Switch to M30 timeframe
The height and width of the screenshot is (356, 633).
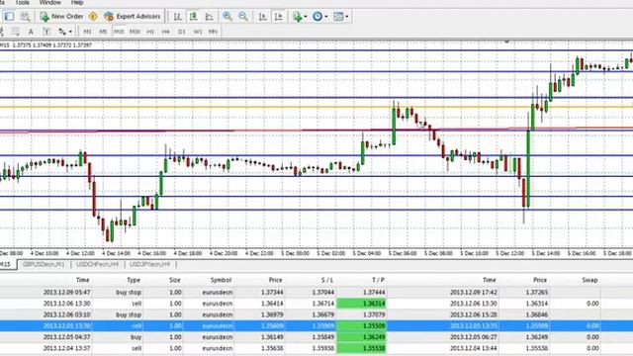tap(135, 32)
